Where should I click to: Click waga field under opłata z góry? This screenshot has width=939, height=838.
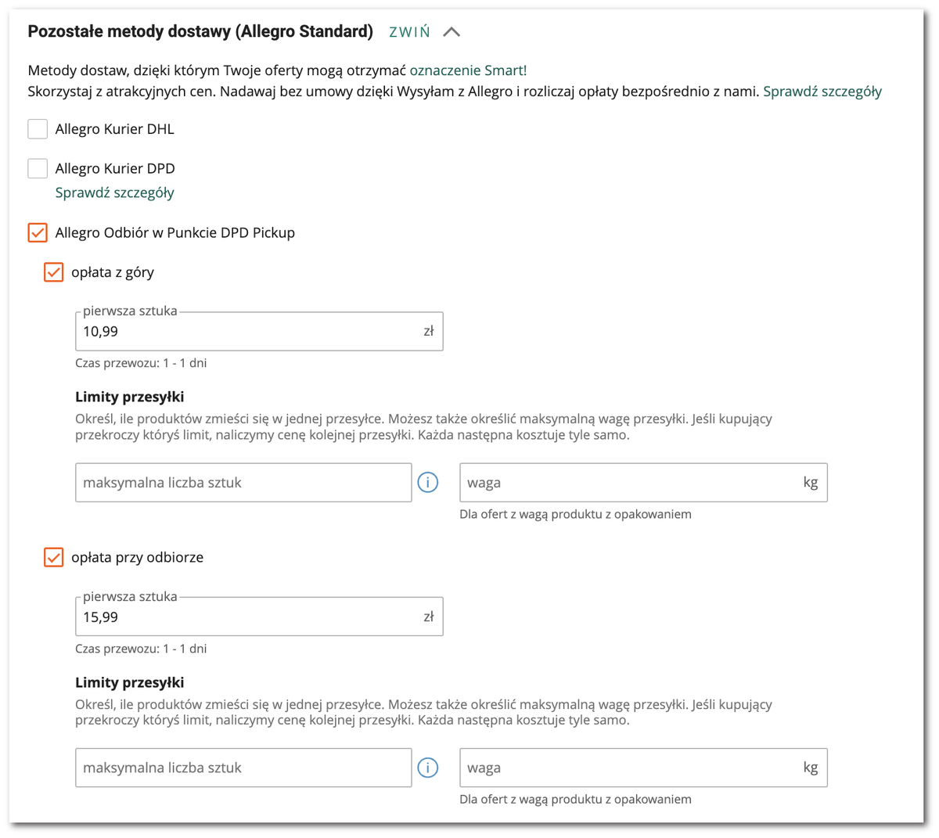[x=630, y=483]
